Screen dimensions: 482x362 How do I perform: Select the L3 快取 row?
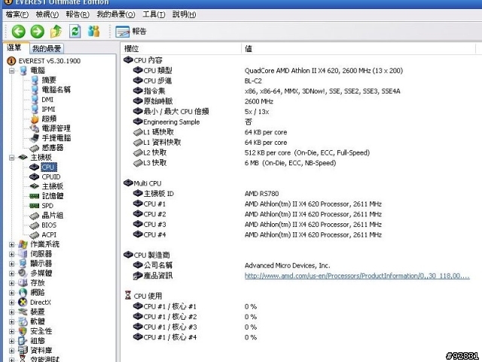pyautogui.click(x=234, y=163)
